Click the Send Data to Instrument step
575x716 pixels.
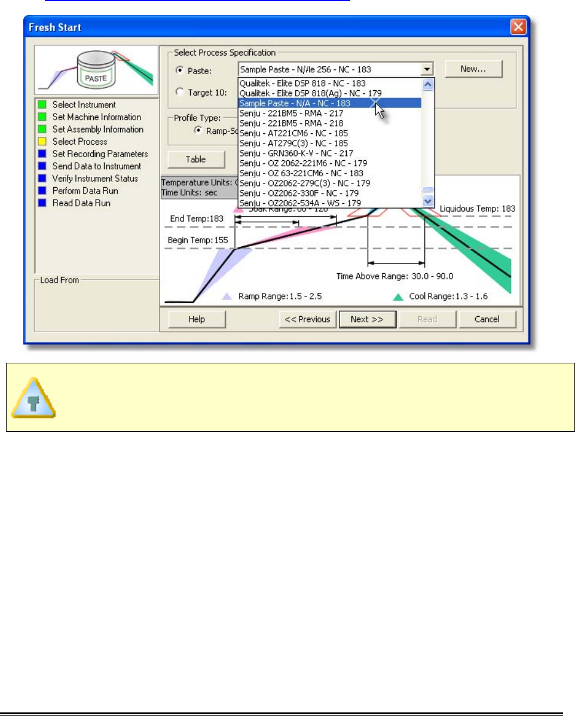coord(97,166)
